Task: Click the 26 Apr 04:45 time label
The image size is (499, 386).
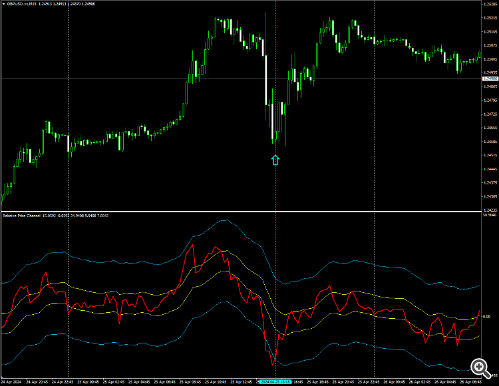Action: tap(445, 382)
